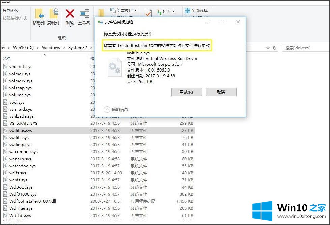This screenshot has width=330, height=225.
Task: Click the 应用程序扩展 type cell
Action: 143,201
